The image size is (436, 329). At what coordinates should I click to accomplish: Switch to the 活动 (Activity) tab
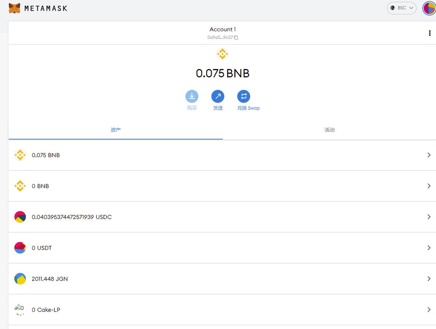point(329,130)
